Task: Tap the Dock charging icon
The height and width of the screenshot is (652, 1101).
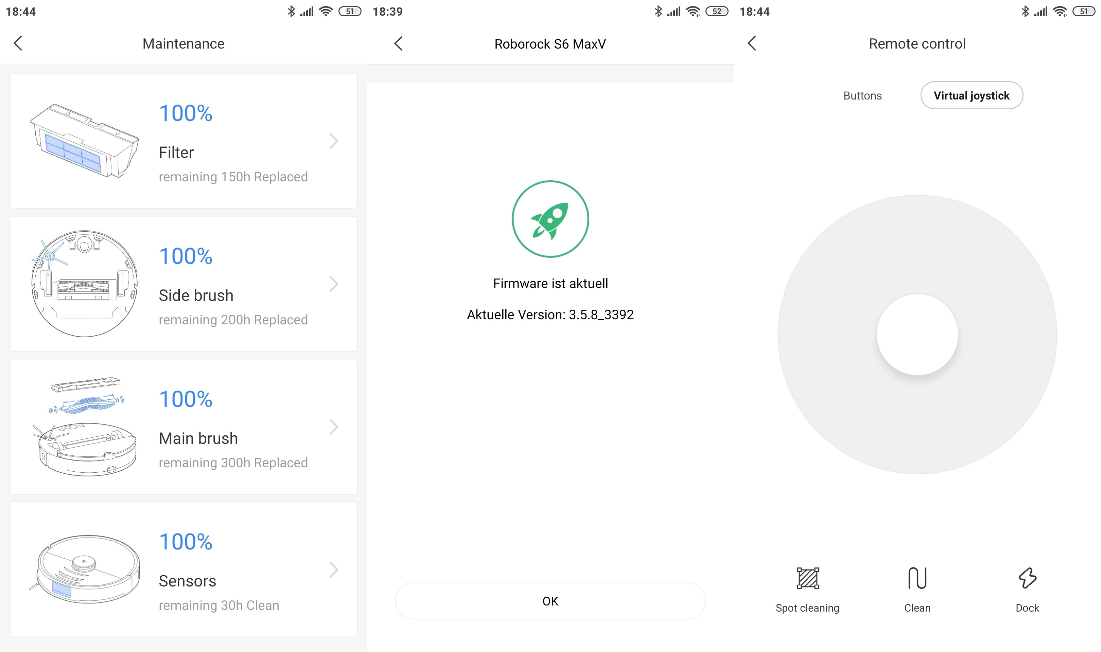Action: click(1027, 578)
